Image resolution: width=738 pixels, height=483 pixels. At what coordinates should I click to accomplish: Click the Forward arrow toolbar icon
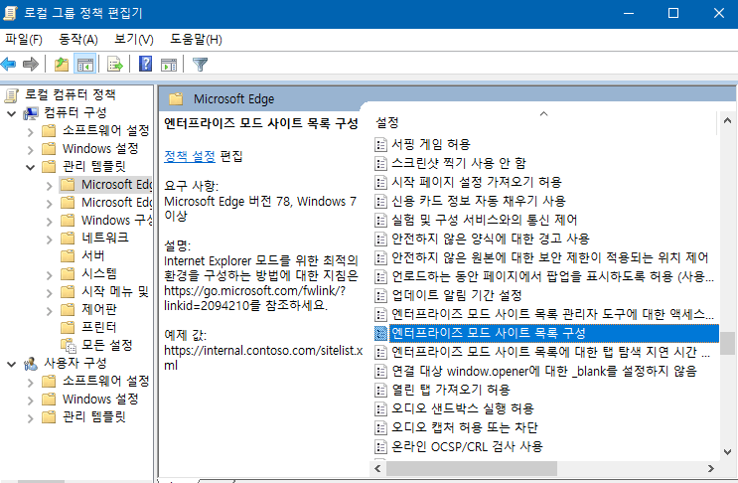(31, 64)
